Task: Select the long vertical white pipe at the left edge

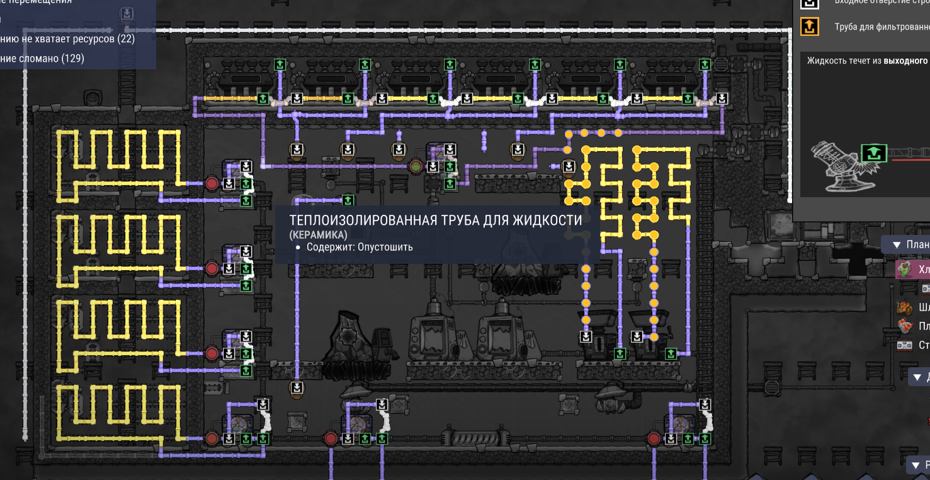Action: 25,234
